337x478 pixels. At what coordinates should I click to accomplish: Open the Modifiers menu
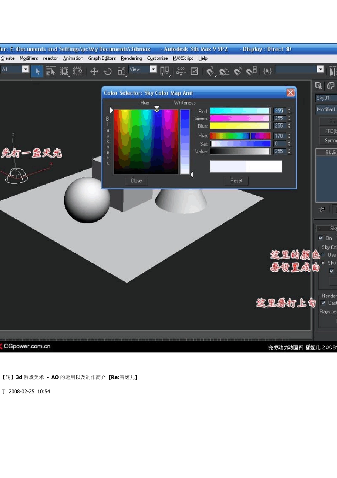[29, 58]
